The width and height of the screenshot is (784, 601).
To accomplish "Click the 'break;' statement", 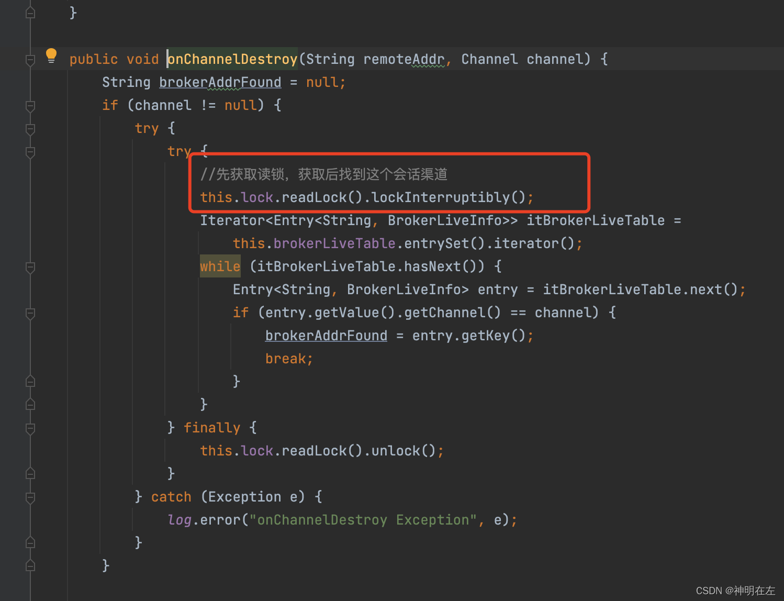I will [x=289, y=359].
